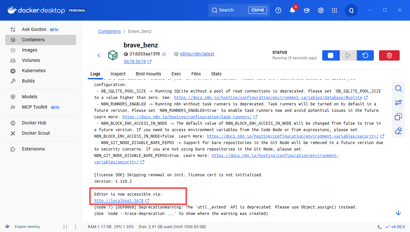The width and height of the screenshot is (410, 232).
Task: Click the brave_benz container cube icon
Action: tap(113, 55)
